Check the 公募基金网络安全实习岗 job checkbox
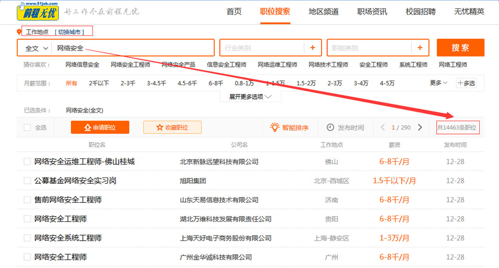Viewport: 499px width, 268px height. tap(27, 181)
